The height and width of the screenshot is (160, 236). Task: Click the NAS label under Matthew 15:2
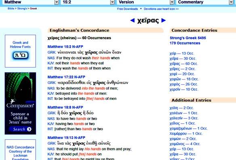51,58
